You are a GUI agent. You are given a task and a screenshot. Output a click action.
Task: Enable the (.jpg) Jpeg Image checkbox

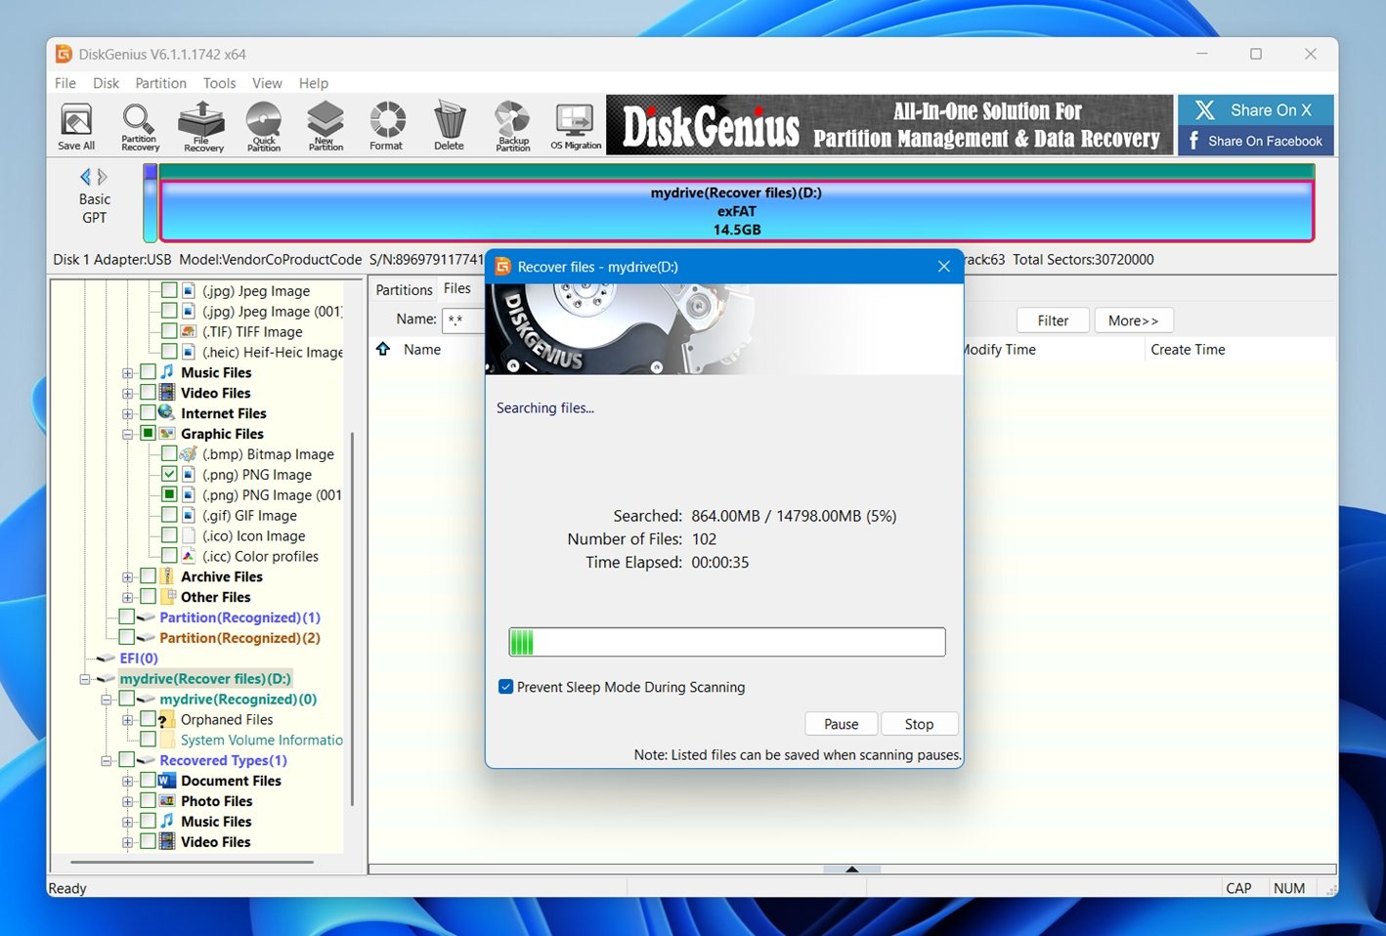pyautogui.click(x=168, y=290)
